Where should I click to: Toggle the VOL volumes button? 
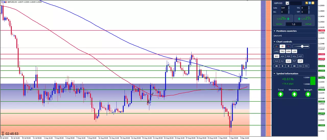tap(294, 56)
